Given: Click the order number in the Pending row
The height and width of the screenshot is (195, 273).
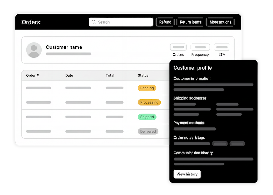Looking at the screenshot, I should click(39, 88).
